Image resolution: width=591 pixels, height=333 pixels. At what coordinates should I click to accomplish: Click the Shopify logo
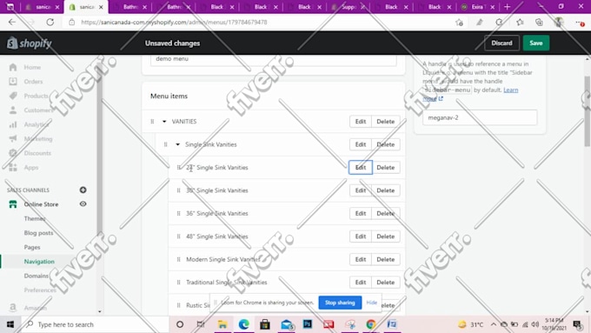click(x=29, y=43)
